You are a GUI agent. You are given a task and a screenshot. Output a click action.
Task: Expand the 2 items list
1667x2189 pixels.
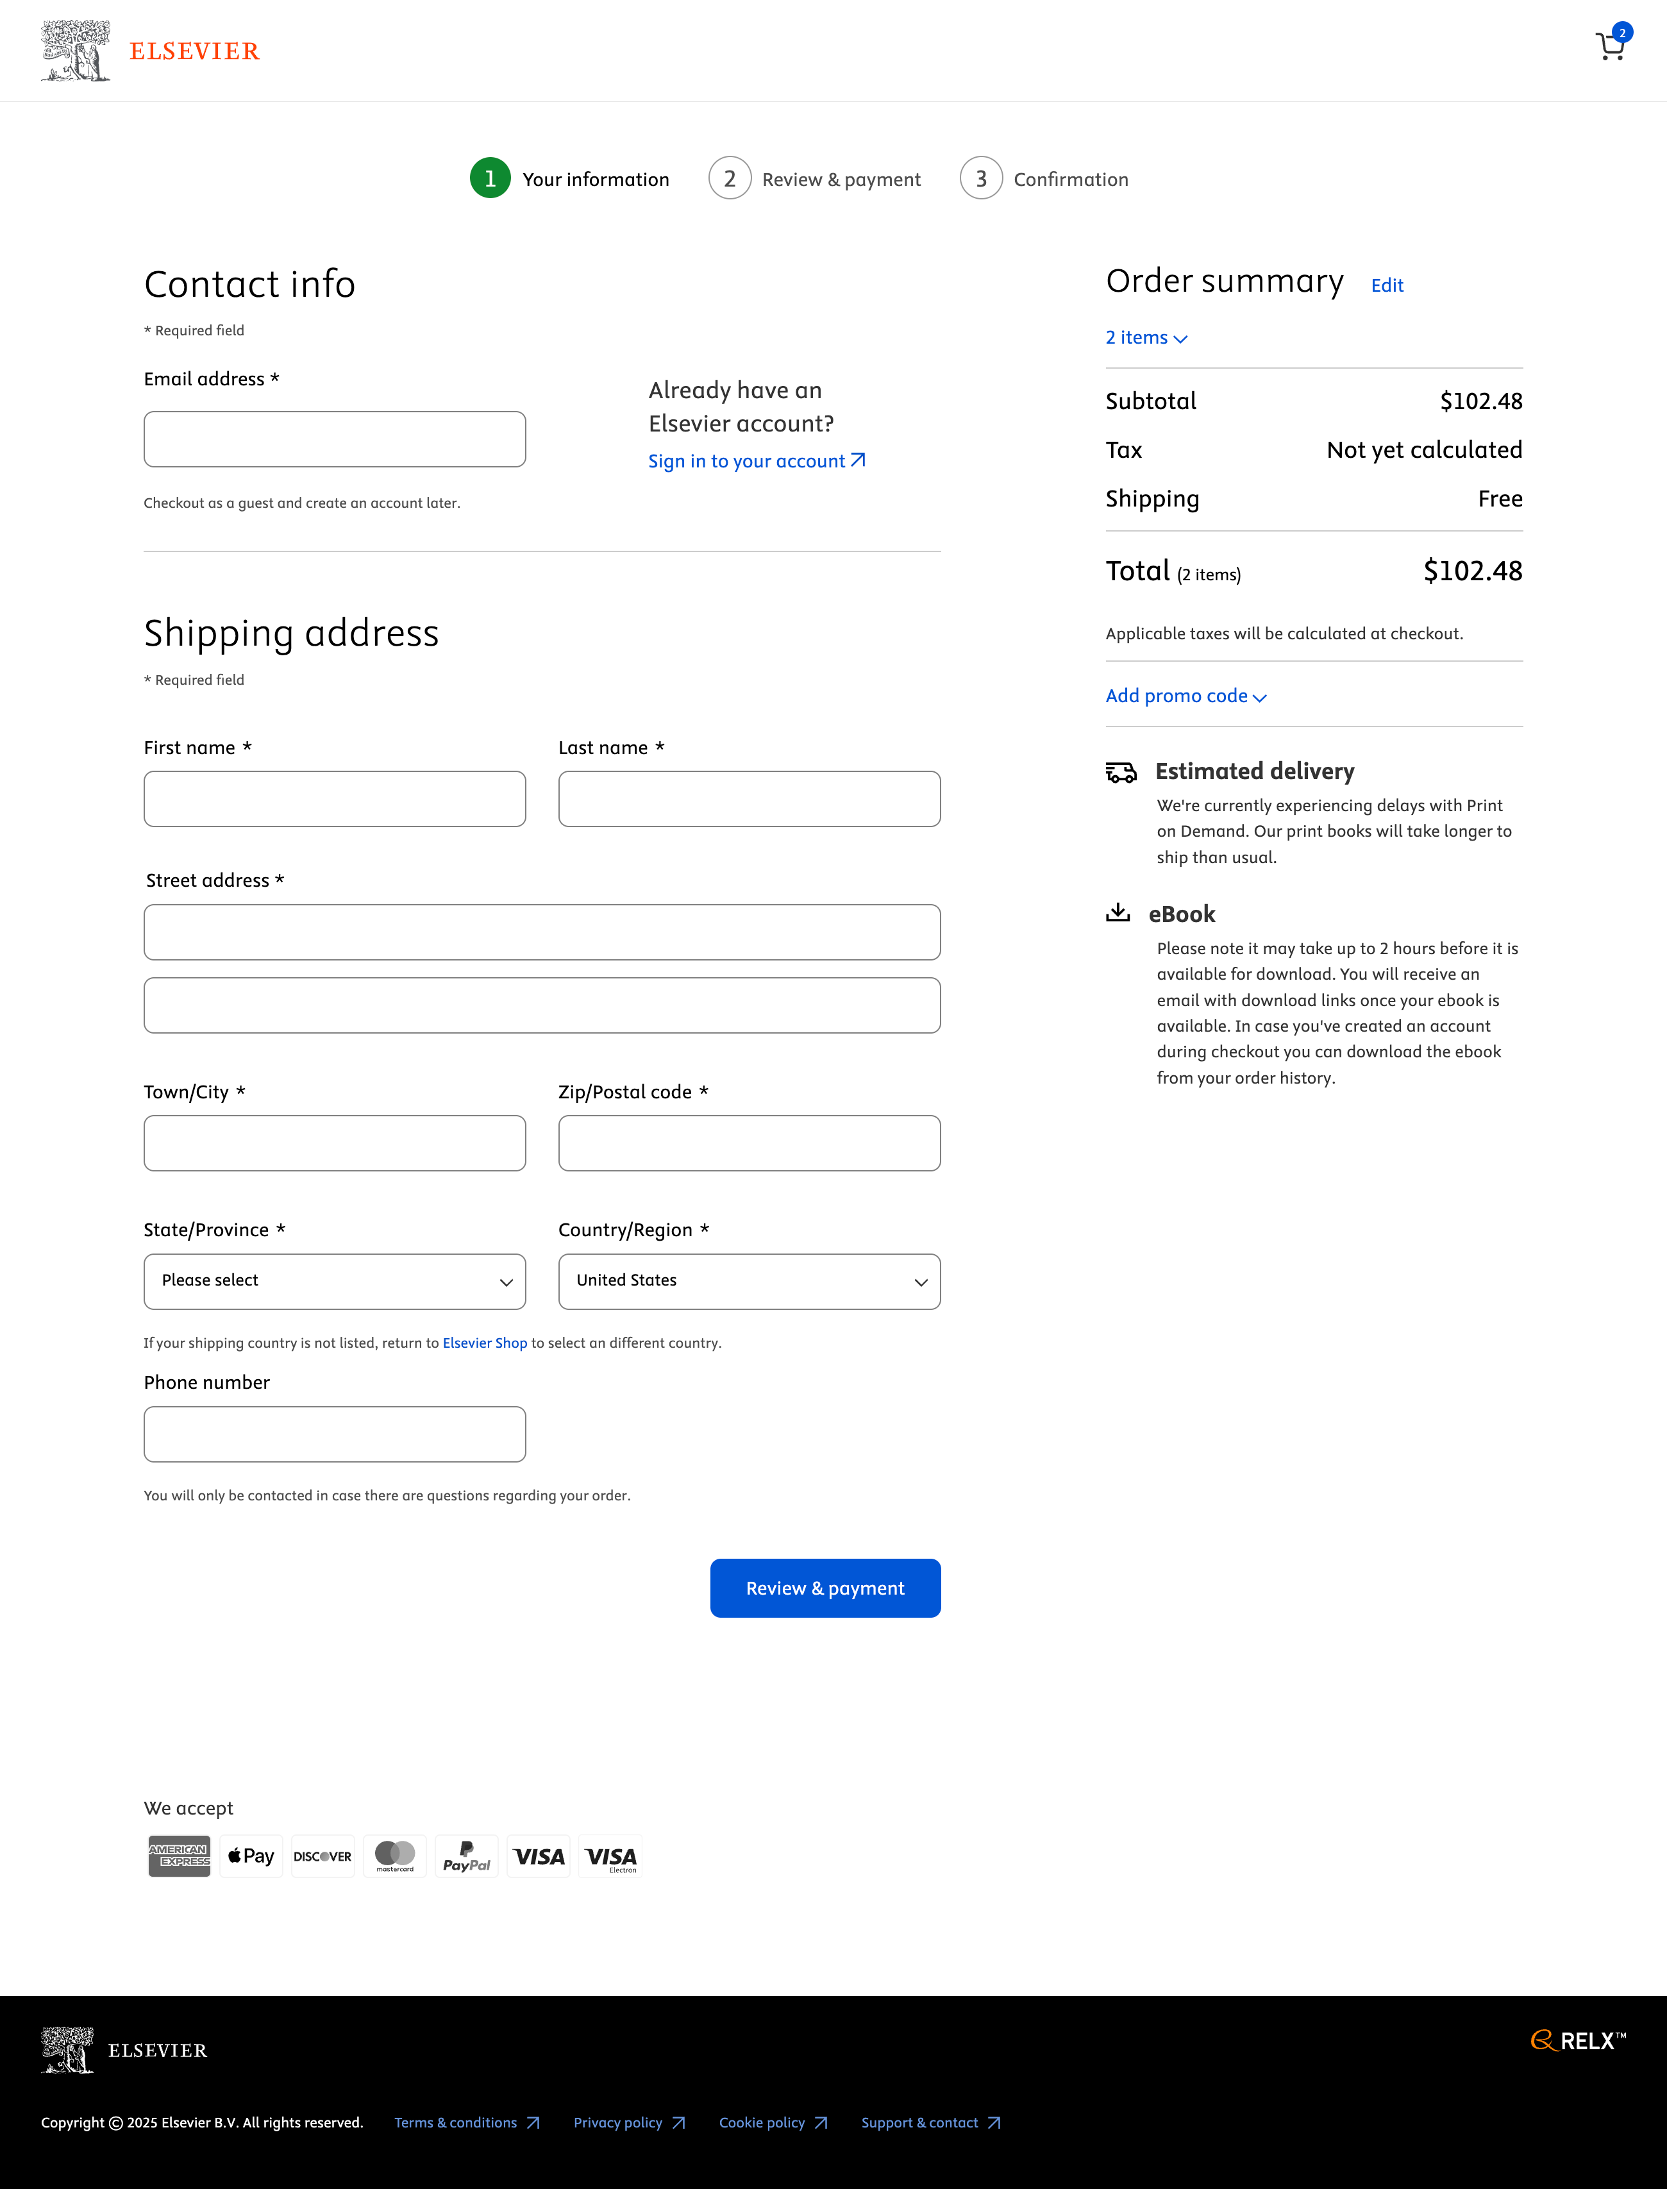pyautogui.click(x=1146, y=339)
